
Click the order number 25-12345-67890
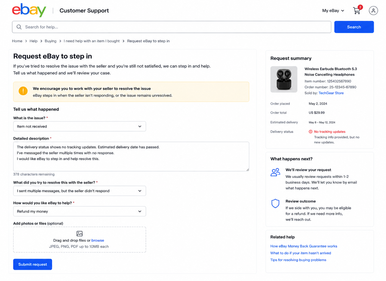343,87
